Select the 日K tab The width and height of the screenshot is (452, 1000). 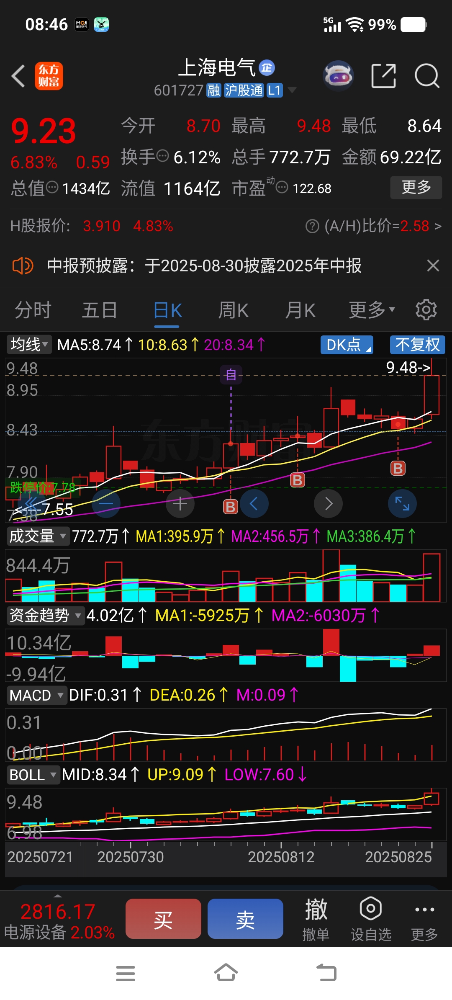[x=167, y=311]
